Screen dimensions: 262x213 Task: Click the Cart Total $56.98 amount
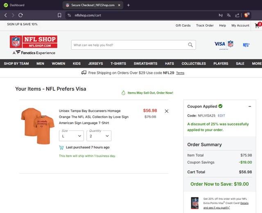(245, 172)
